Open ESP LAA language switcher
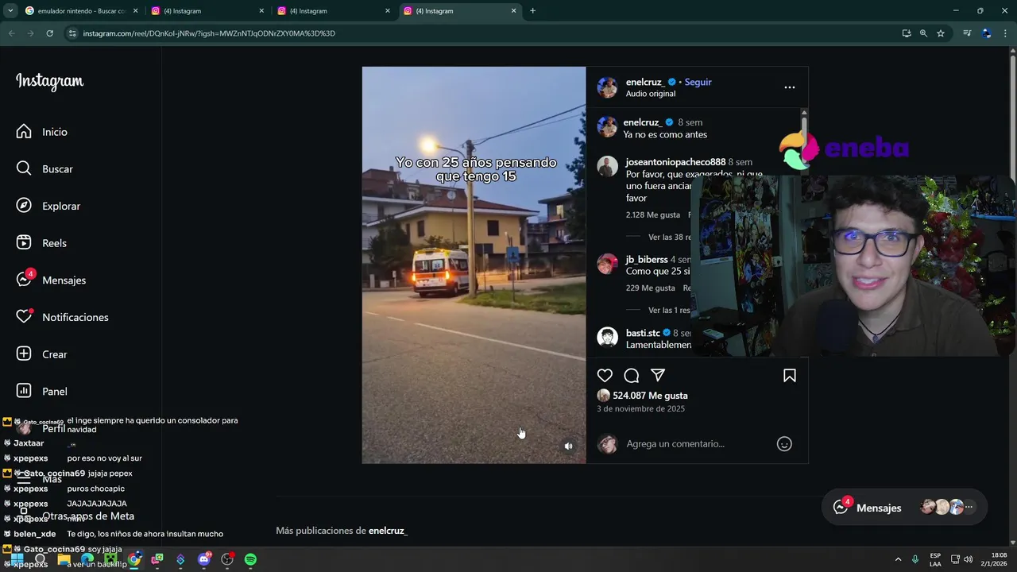 tap(935, 559)
